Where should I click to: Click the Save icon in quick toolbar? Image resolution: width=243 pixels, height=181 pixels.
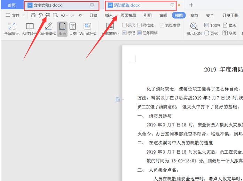pyautogui.click(x=33, y=15)
